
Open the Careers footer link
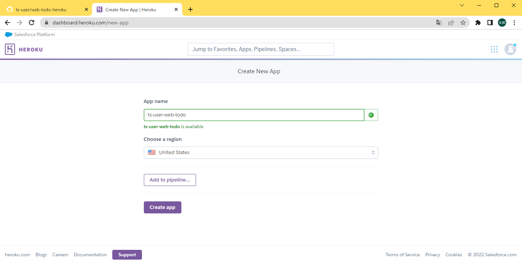60,255
